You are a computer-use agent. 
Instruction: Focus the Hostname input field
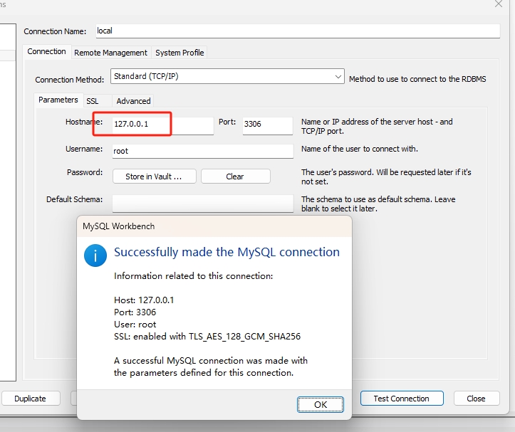click(162, 125)
